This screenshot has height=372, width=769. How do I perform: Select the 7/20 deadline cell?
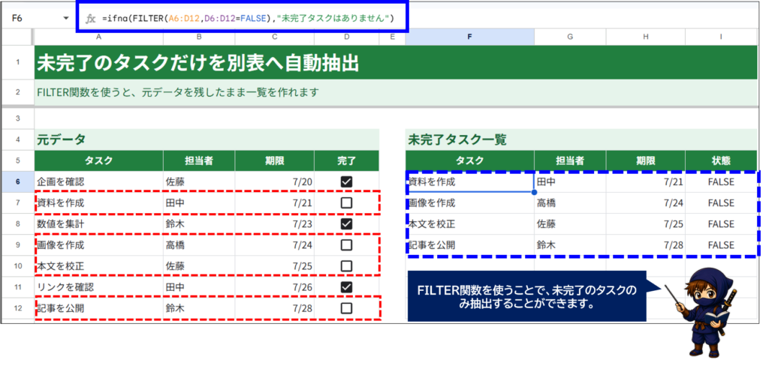coord(275,181)
